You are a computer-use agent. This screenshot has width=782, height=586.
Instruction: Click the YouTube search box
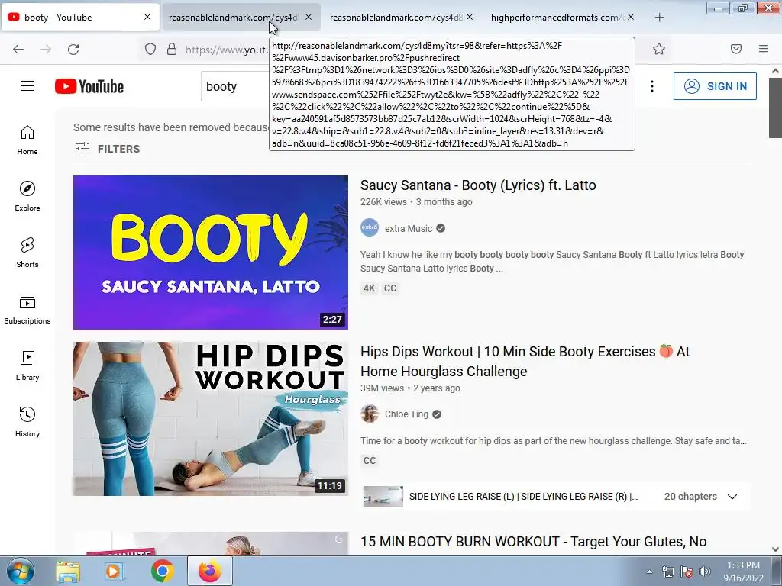(x=235, y=86)
